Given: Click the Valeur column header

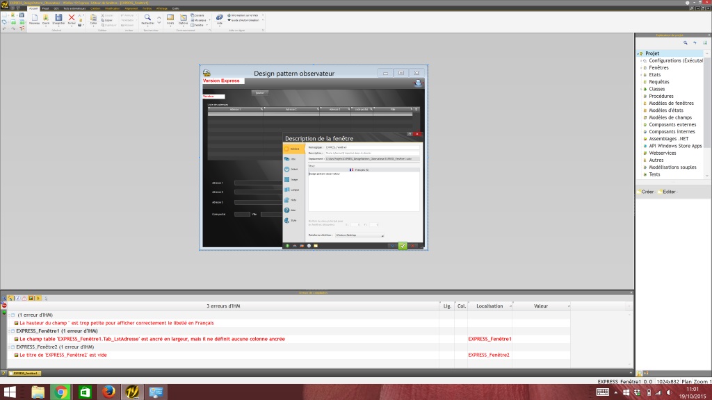Looking at the screenshot, I should 541,306.
